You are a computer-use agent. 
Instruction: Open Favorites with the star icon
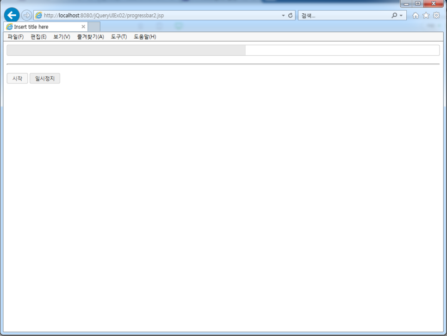tap(426, 15)
